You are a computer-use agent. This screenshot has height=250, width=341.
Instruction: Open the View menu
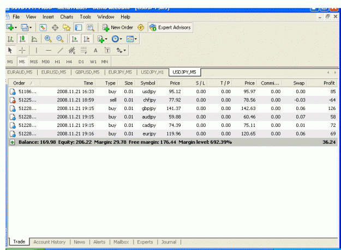pos(31,17)
